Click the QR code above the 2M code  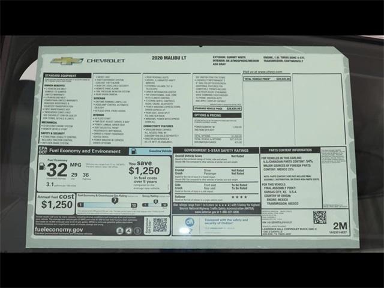point(319,217)
